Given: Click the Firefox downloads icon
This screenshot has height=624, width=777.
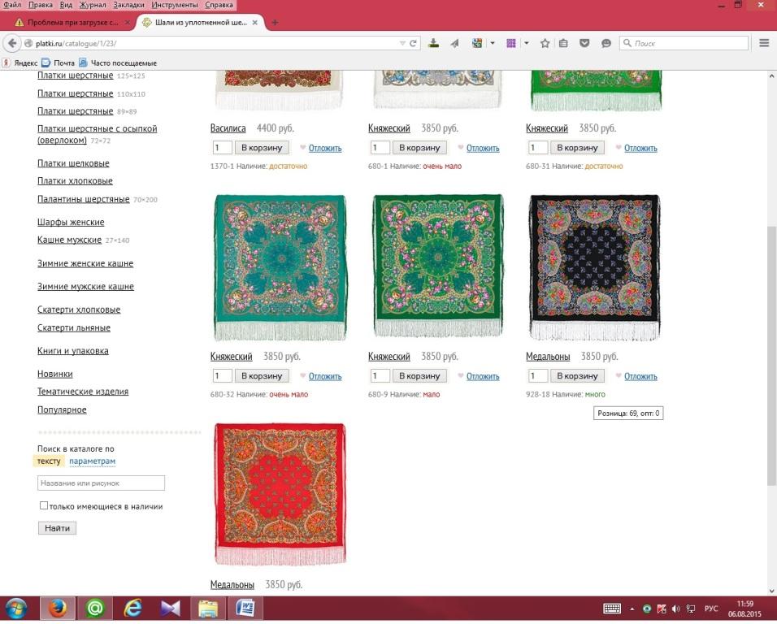Looking at the screenshot, I should tap(434, 43).
